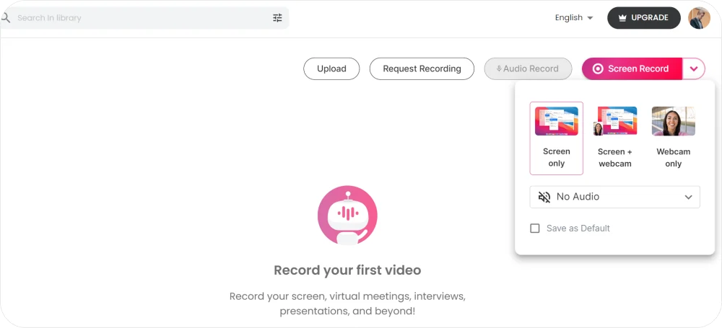The image size is (722, 328).
Task: Collapse the Screen Record options chevron
Action: click(x=694, y=69)
